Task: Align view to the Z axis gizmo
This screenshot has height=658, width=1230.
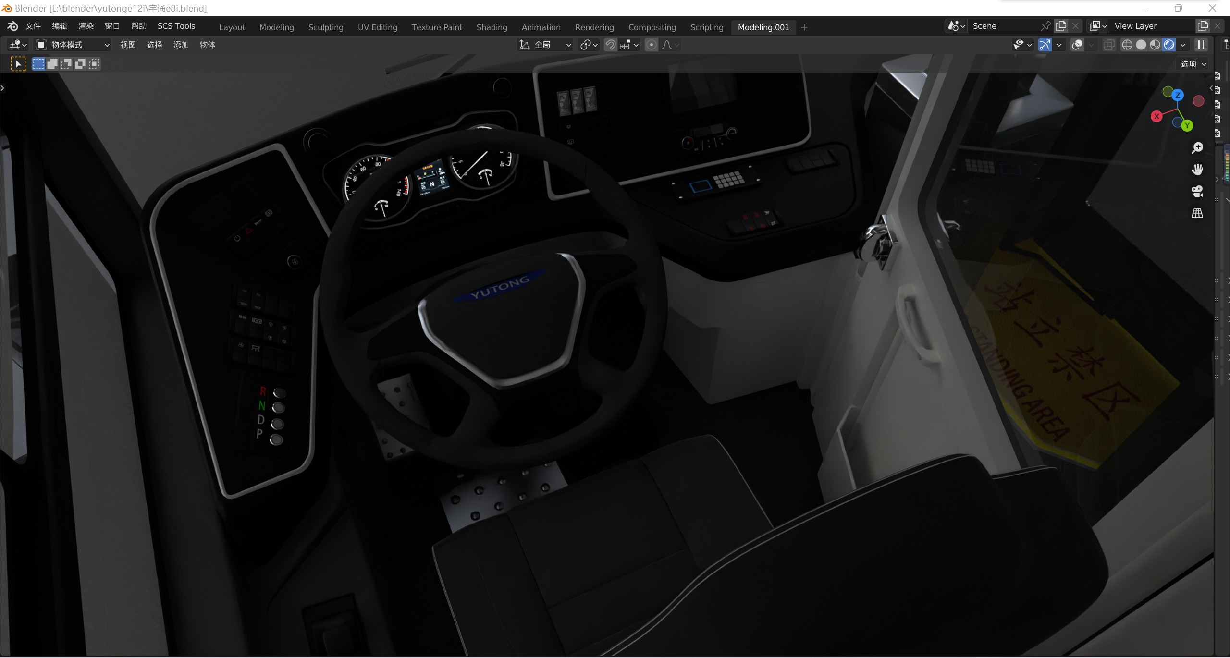Action: (x=1178, y=95)
